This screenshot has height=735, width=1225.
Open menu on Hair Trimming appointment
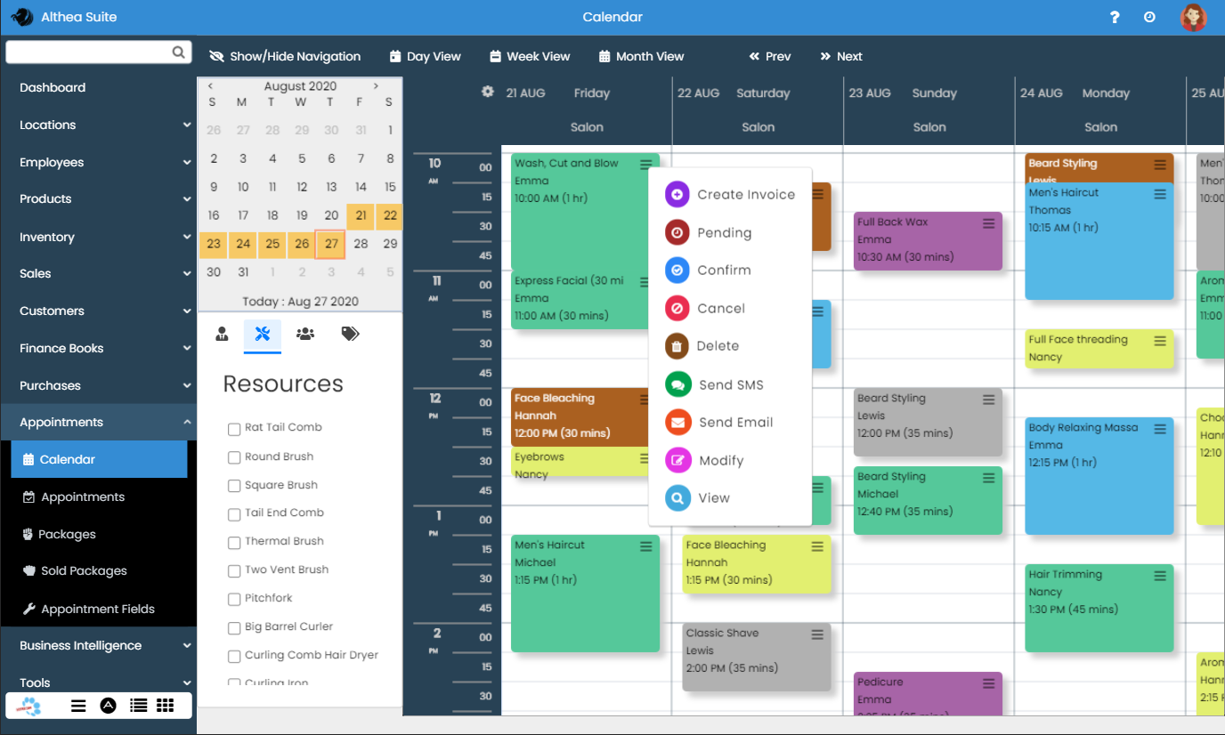(x=1160, y=576)
